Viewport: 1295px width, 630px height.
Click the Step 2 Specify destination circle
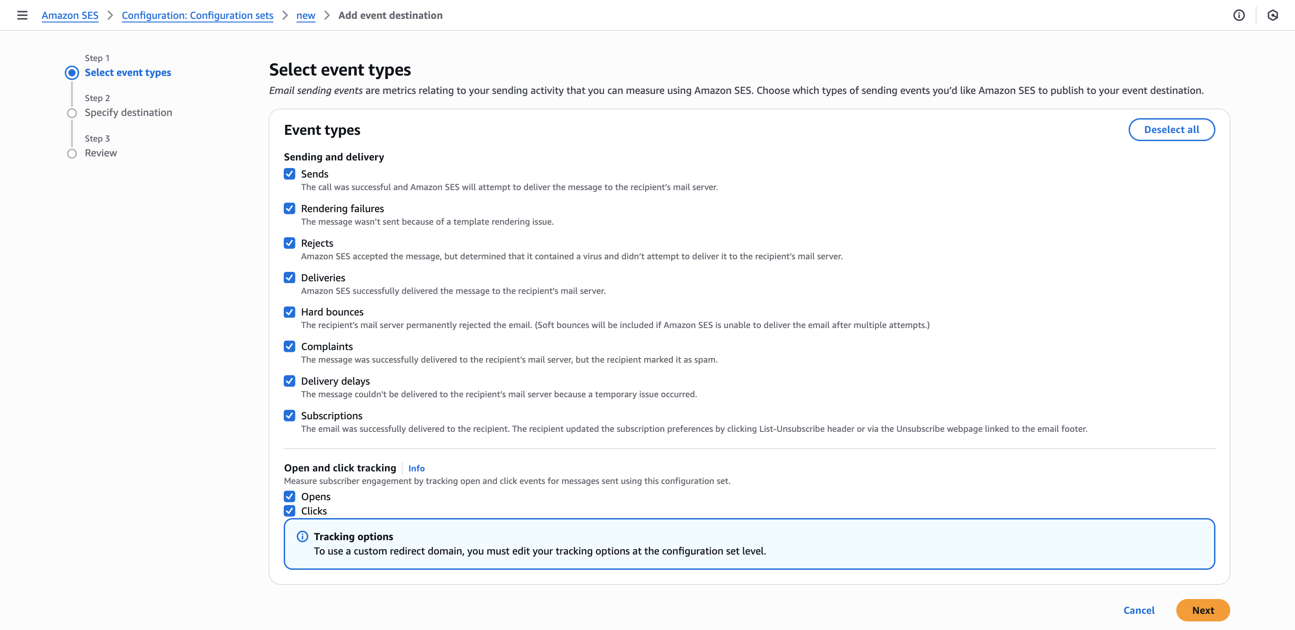coord(72,113)
